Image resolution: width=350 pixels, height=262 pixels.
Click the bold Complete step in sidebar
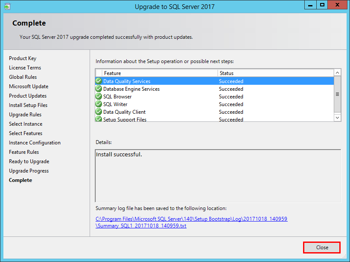[20, 180]
